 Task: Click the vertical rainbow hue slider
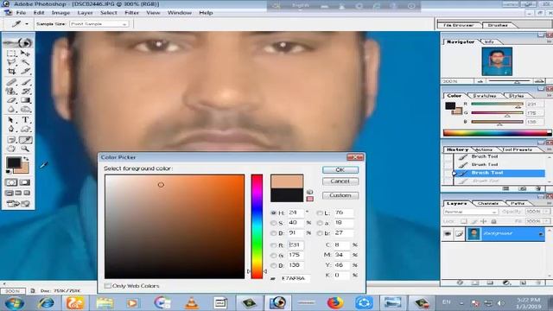(x=257, y=226)
